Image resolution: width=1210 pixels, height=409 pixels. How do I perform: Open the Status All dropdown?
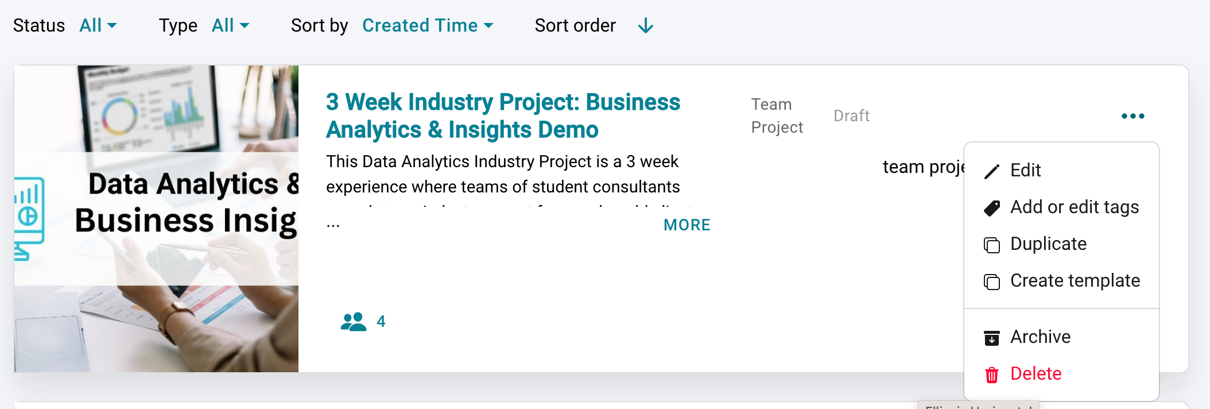point(98,26)
